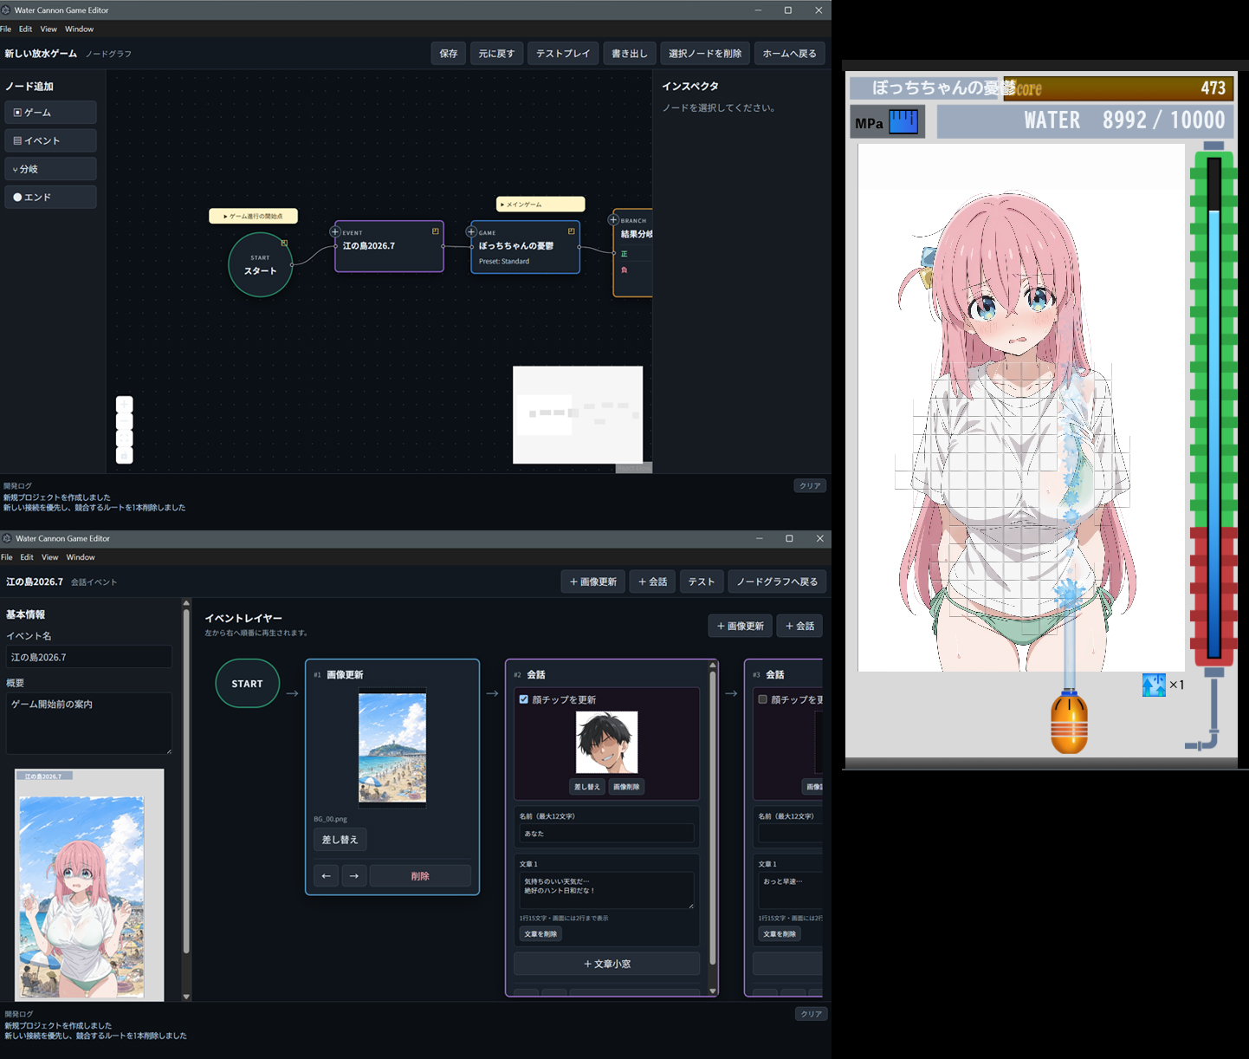The width and height of the screenshot is (1249, 1059).
Task: Open the View menu in the node graph window
Action: click(x=49, y=29)
